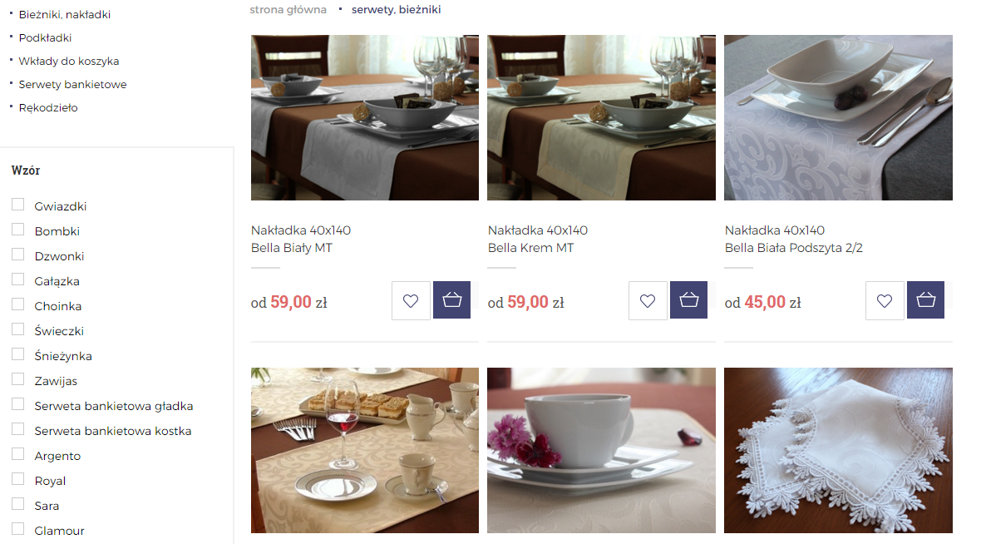Click heart icon for Bella Krem MT
Screen dimensions: 986x544
pos(648,300)
